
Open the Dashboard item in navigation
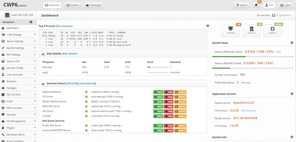coord(18,28)
